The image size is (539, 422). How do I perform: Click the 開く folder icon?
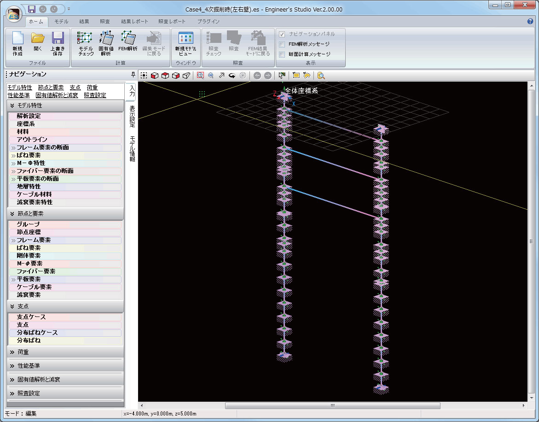(38, 43)
